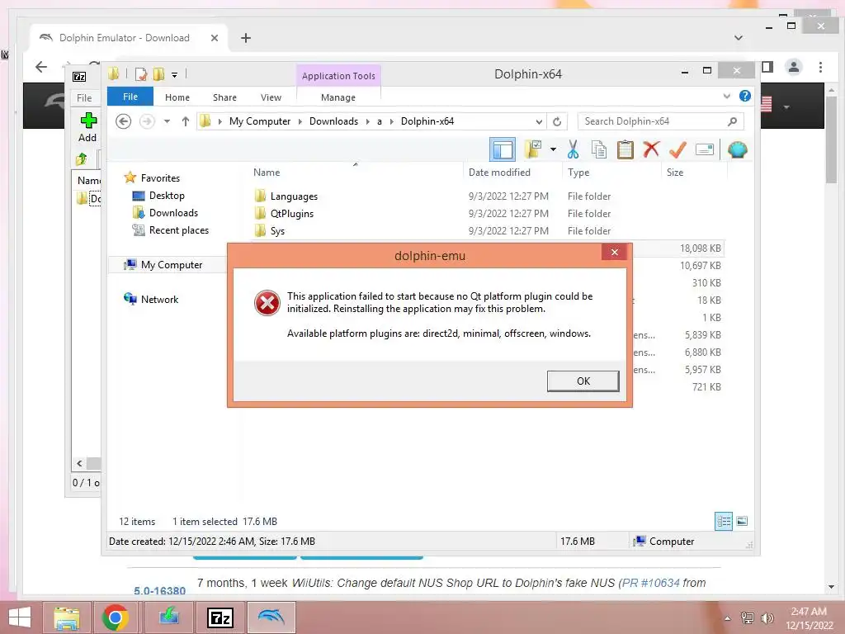Click the Chrome profile avatar icon
Screen dimensions: 845x634
pyautogui.click(x=793, y=67)
